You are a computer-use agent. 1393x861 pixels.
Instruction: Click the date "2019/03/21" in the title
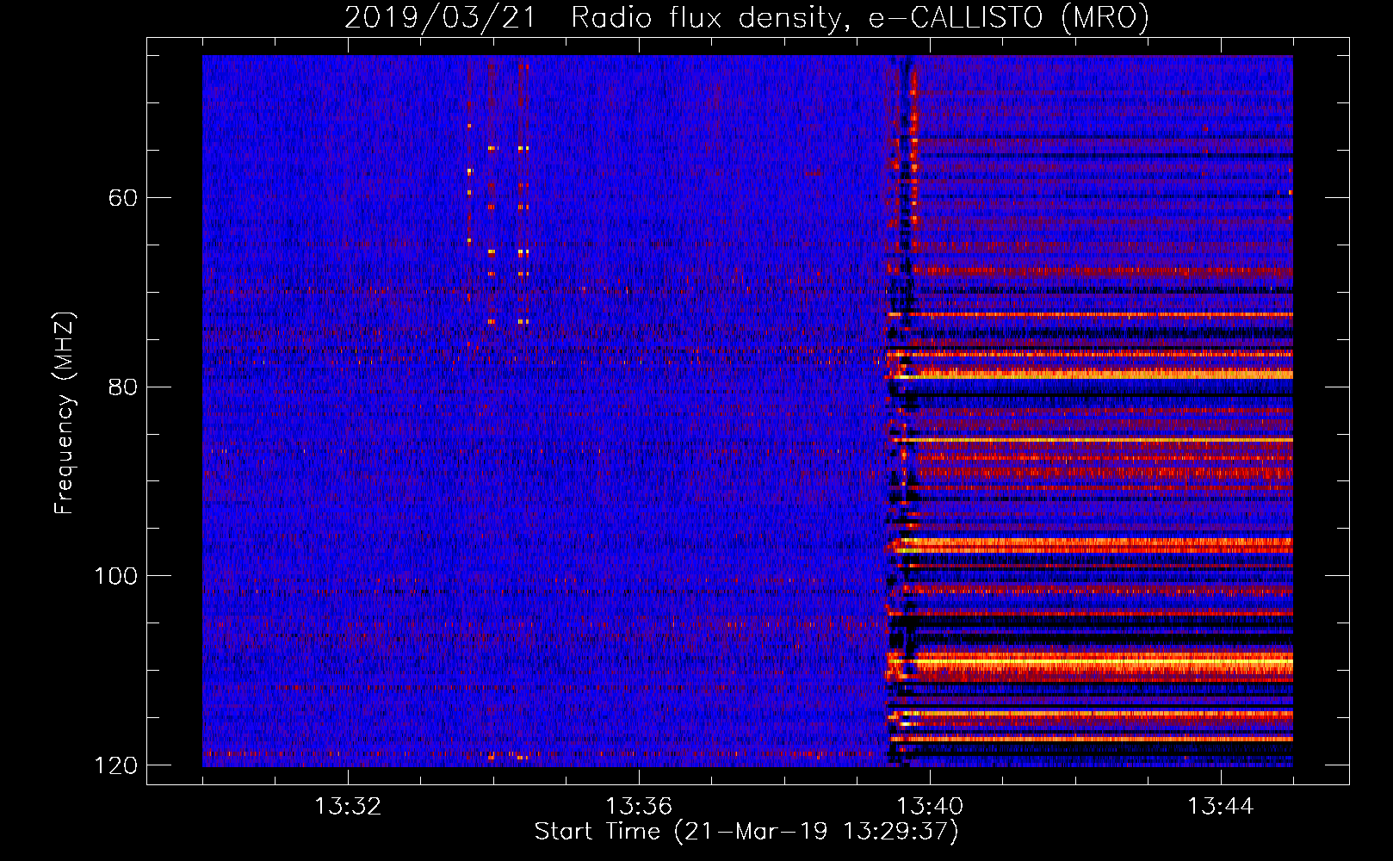coord(440,17)
